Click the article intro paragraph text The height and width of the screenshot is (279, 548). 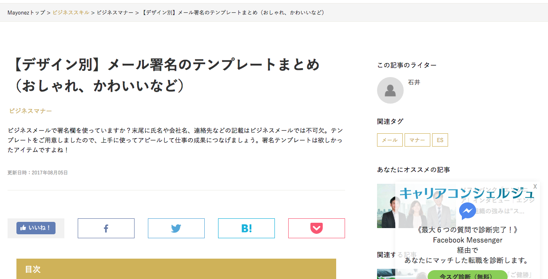pos(175,140)
